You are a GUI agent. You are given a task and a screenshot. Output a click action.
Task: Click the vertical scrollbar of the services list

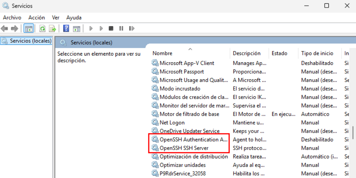coord(353,132)
